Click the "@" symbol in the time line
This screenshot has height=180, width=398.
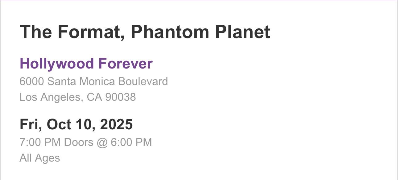pos(102,143)
